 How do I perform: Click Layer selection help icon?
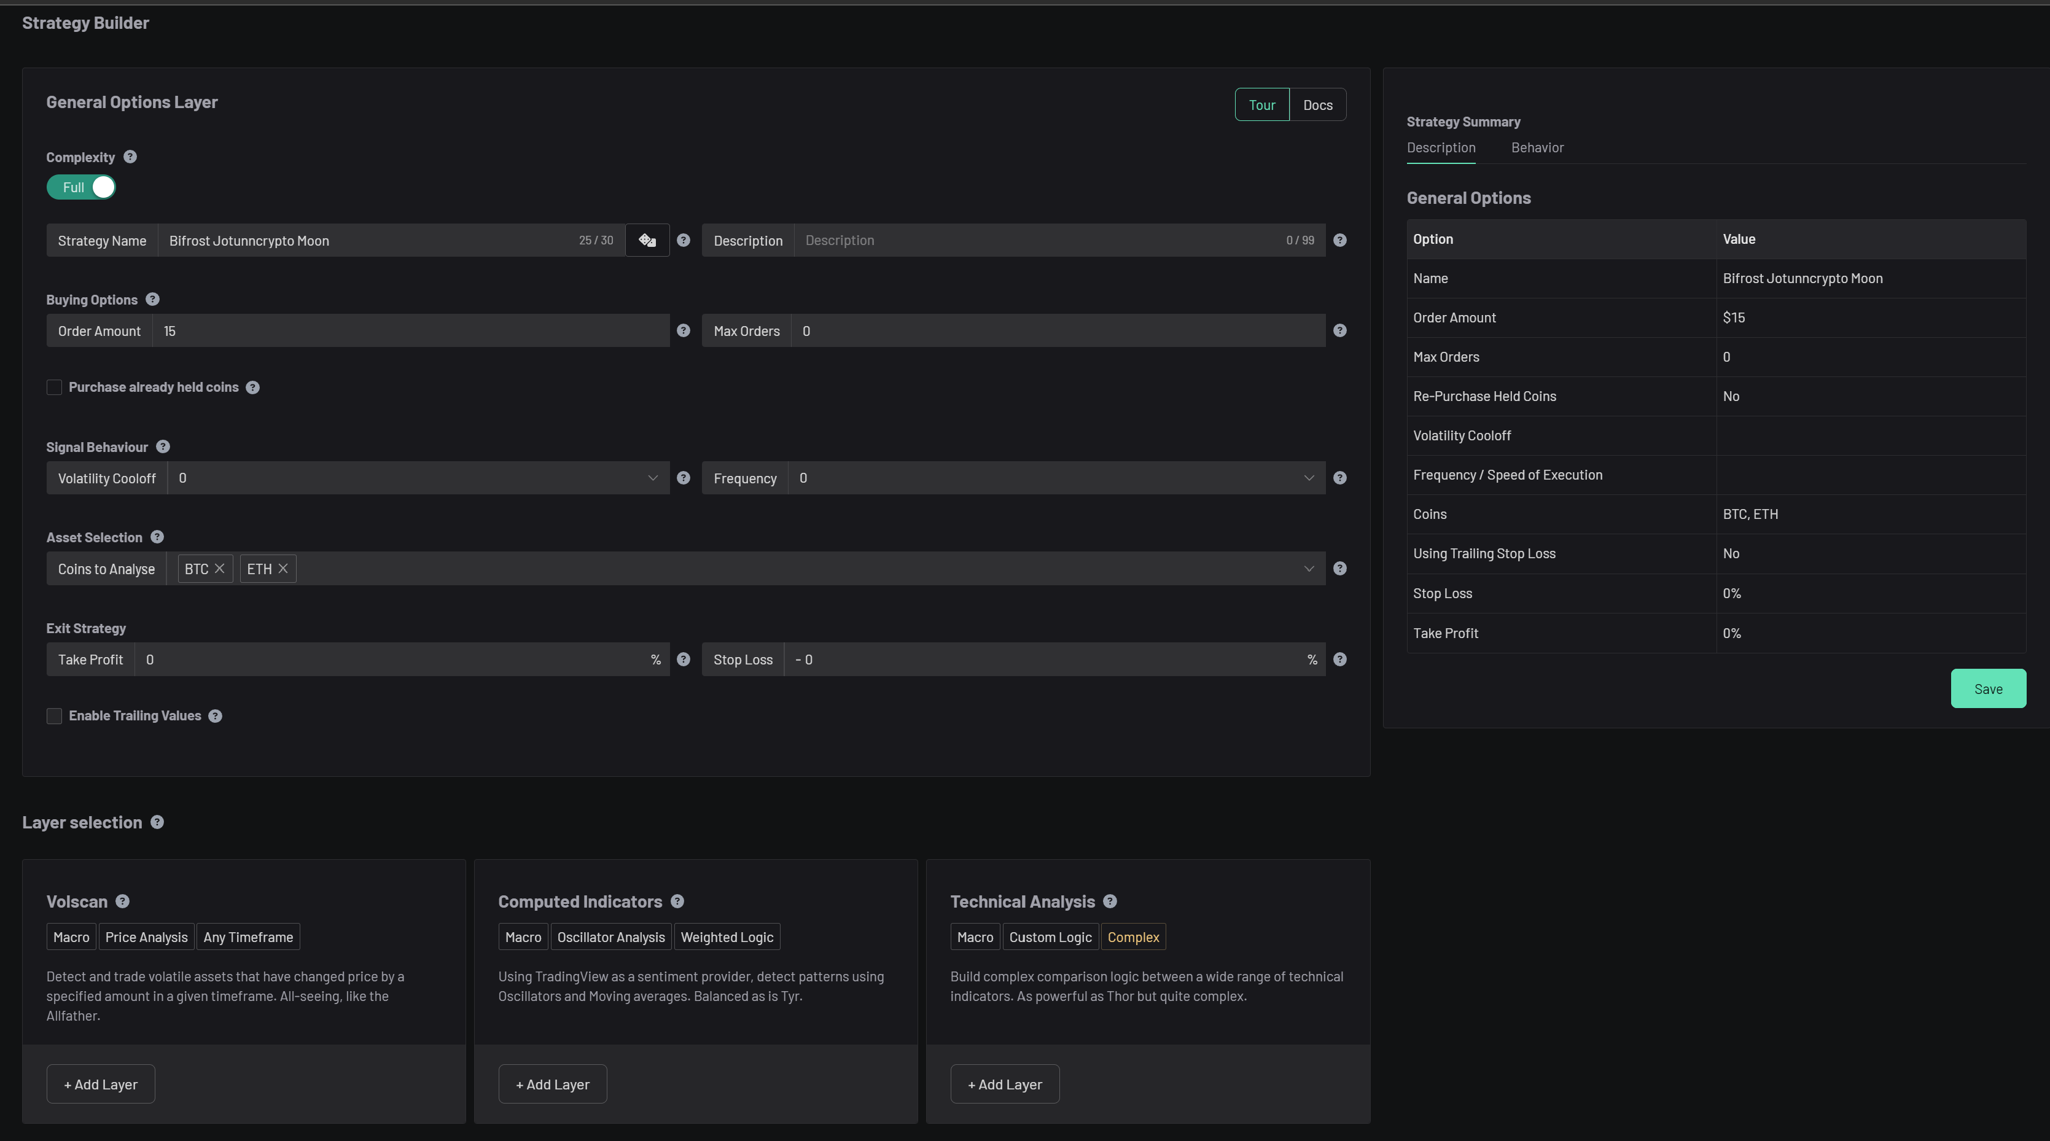158,822
